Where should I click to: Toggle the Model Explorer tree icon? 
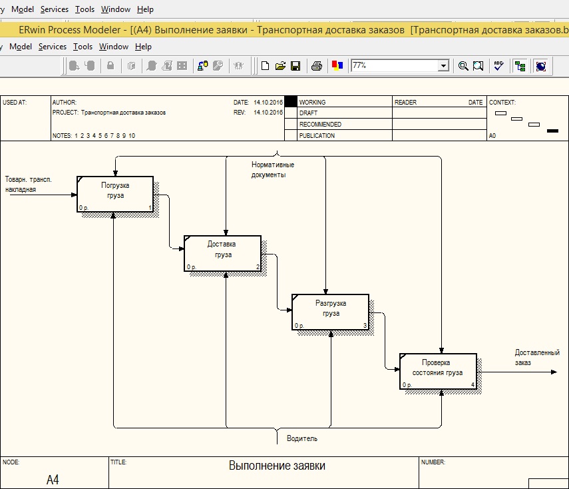(520, 66)
